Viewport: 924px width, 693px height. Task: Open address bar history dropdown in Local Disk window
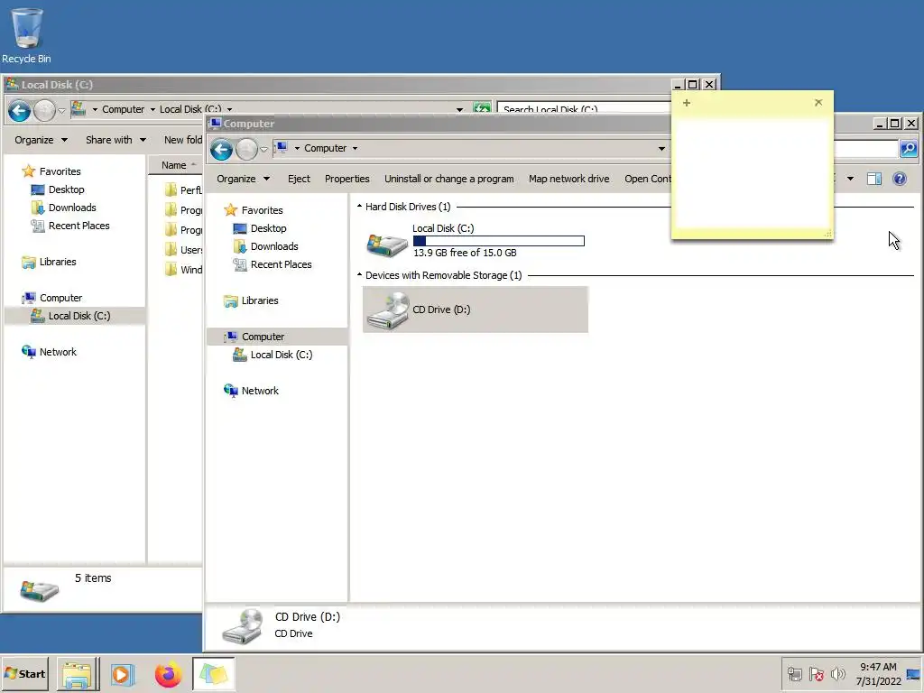click(459, 109)
